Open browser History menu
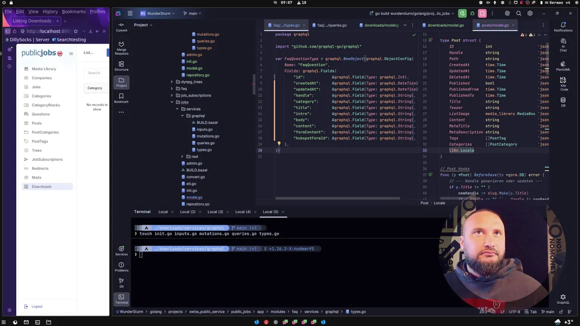Viewport: 580px width, 326px height. pos(50,11)
